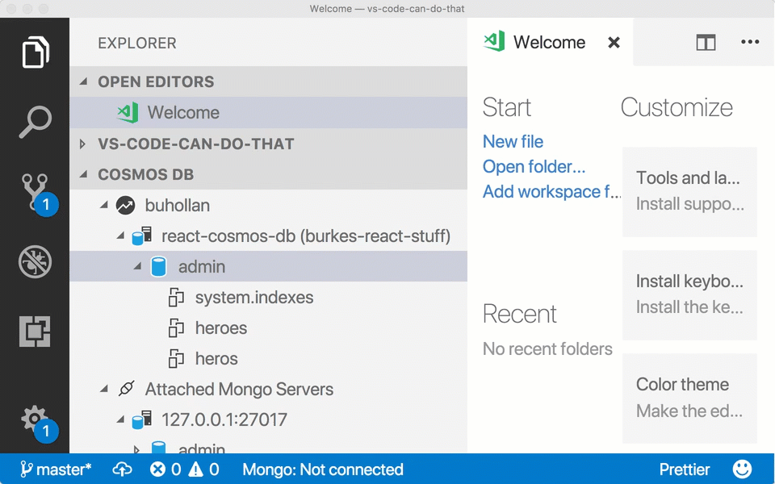The height and width of the screenshot is (484, 775).
Task: Collapse the react-cosmos-db server node
Action: [x=120, y=236]
